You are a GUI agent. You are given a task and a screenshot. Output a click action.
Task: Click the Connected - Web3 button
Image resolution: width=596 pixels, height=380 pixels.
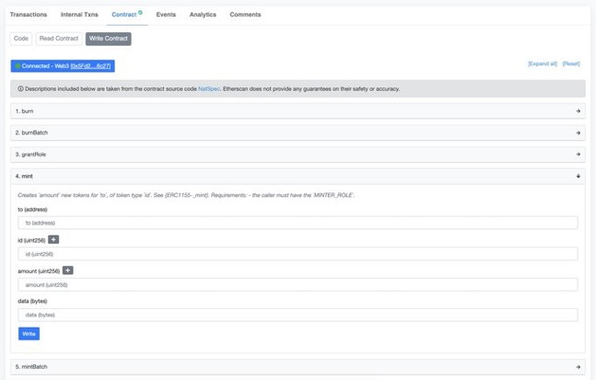(63, 66)
